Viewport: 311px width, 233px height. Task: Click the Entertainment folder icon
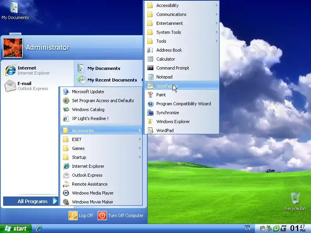coord(150,23)
